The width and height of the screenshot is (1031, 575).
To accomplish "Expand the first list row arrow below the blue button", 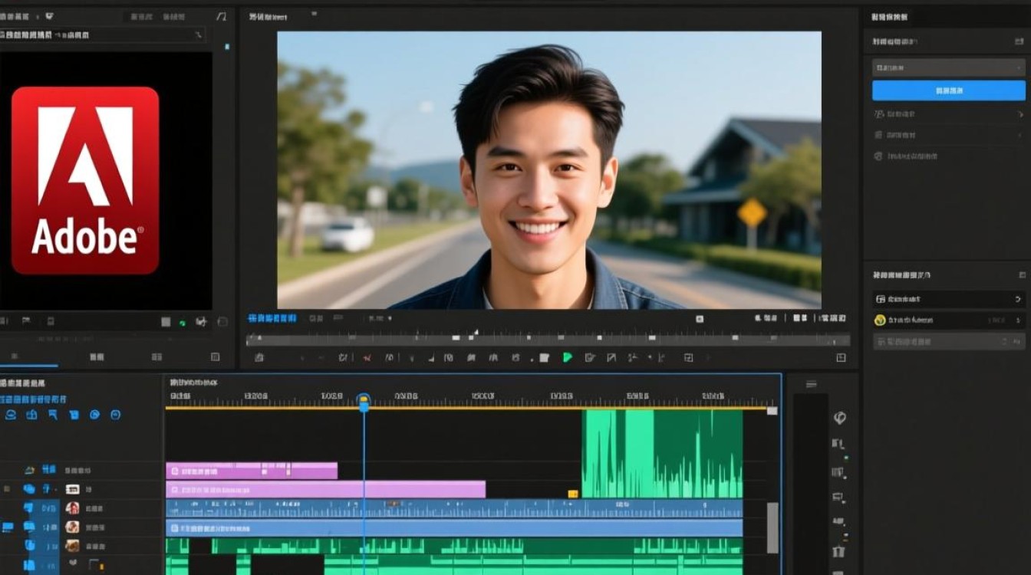I will 1020,114.
